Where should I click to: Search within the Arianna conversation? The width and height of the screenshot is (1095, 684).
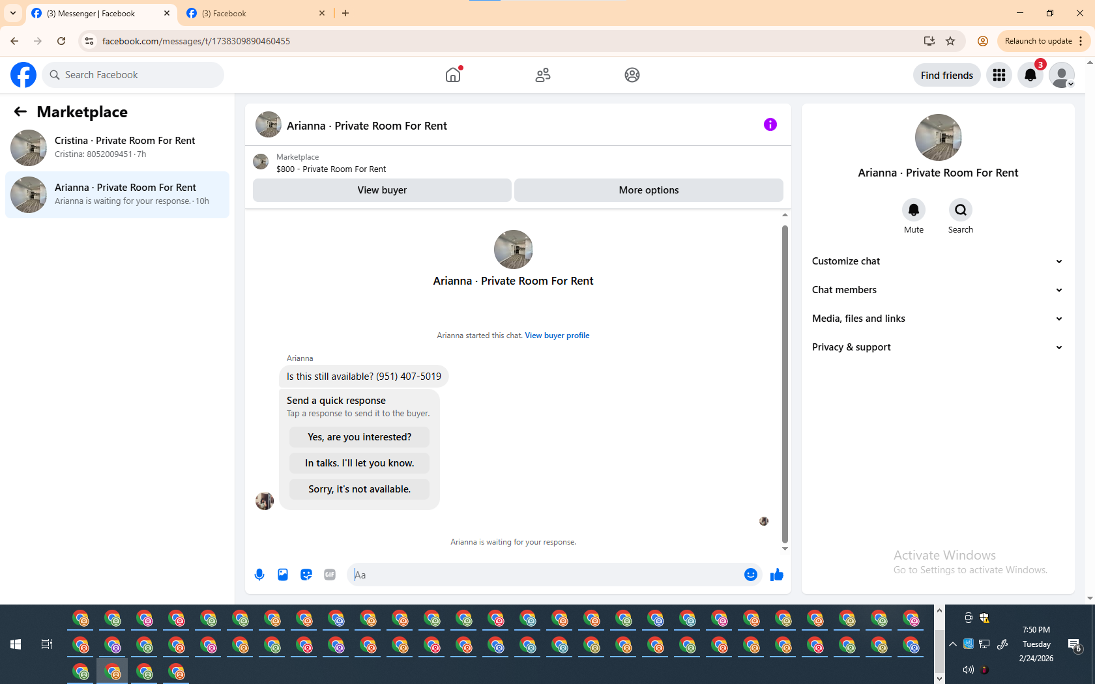pos(961,210)
